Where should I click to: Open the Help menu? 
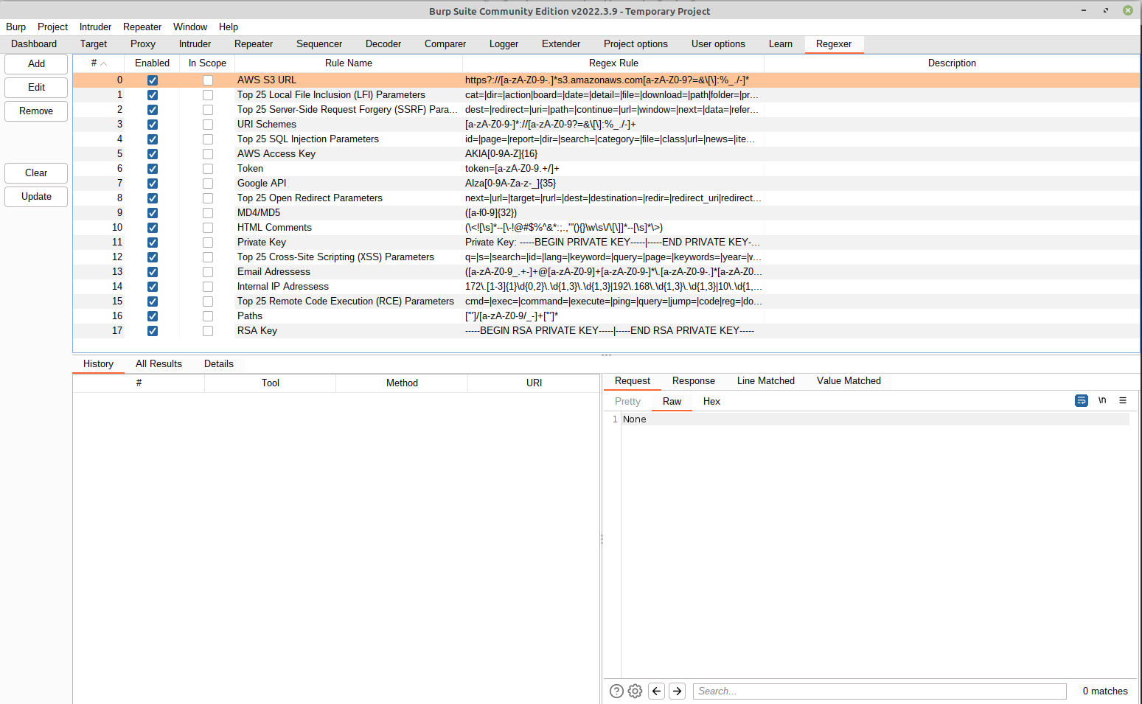(x=229, y=27)
